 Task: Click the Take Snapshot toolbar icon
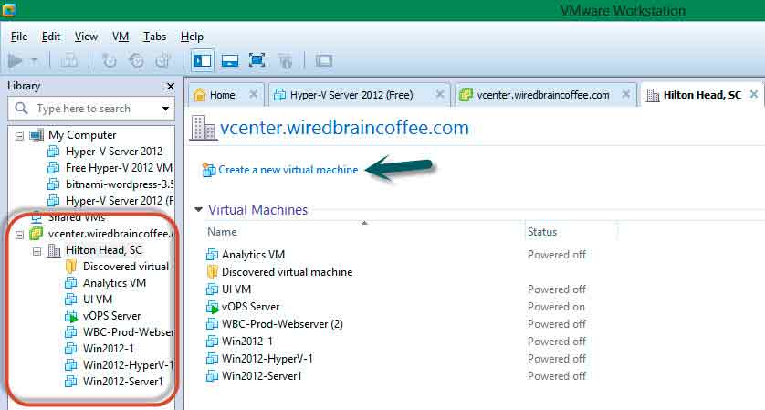pyautogui.click(x=110, y=61)
